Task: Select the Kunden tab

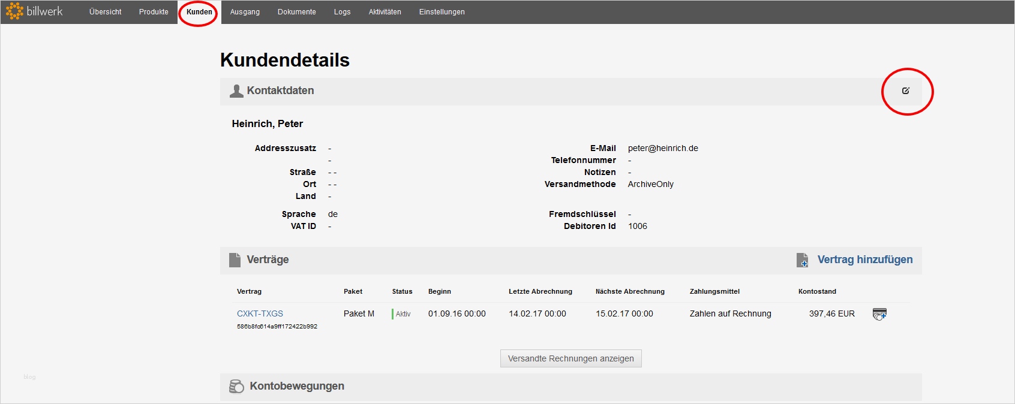Action: coord(199,12)
